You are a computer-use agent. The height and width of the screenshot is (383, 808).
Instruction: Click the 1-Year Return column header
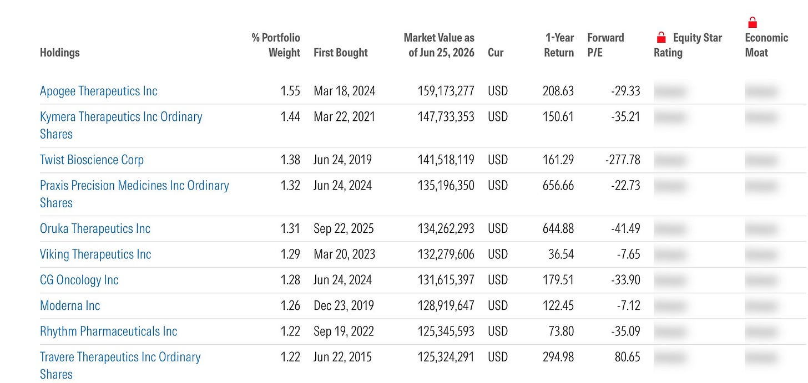click(x=559, y=45)
